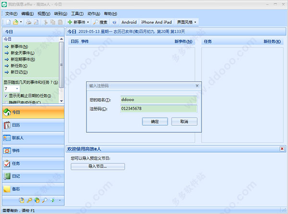Select the 备忘 navigation pane
The width and height of the screenshot is (288, 214).
33,189
